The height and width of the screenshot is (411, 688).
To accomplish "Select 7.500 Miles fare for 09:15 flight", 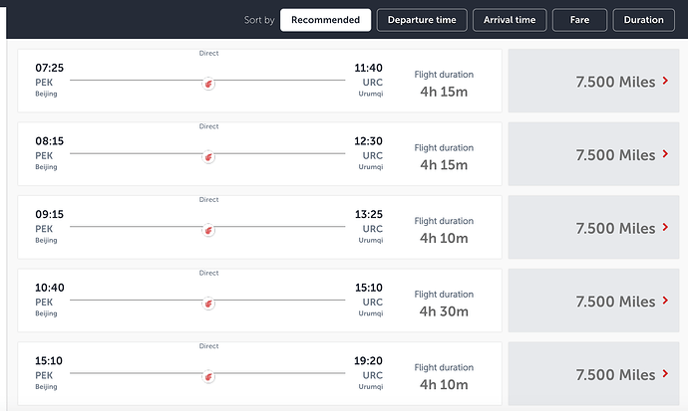I will (593, 227).
